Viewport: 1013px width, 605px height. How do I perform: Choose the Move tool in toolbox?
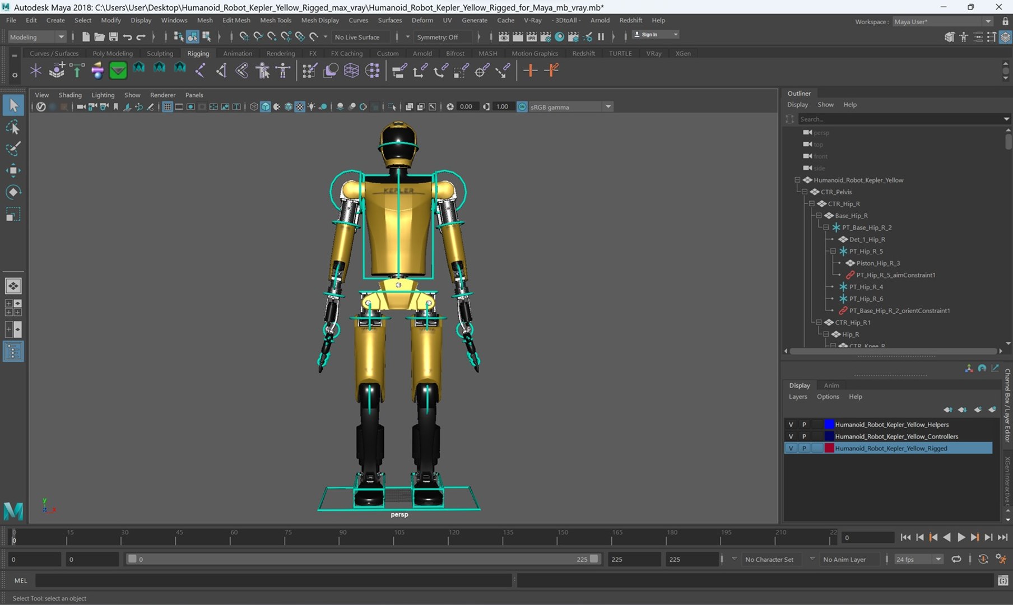pos(13,170)
